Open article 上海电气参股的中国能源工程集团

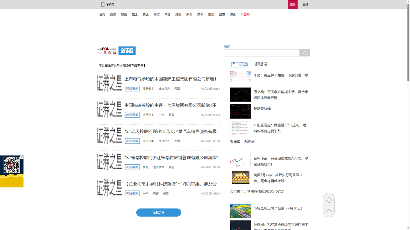click(x=170, y=79)
